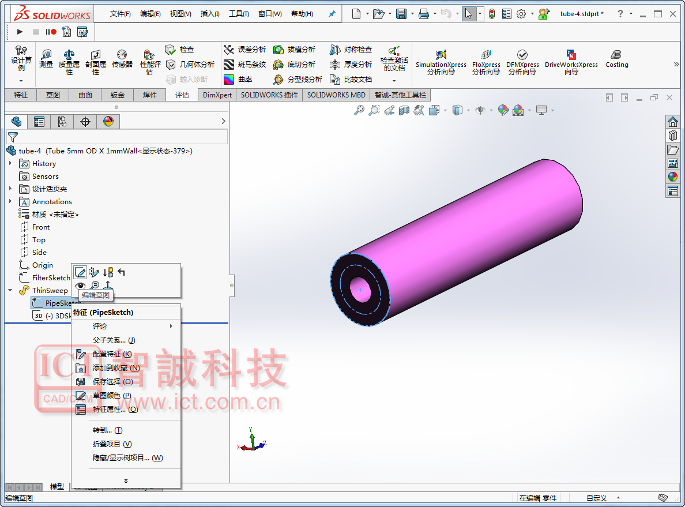Open the 工具(T) menu
Screen dimensions: 685x507
(239, 14)
